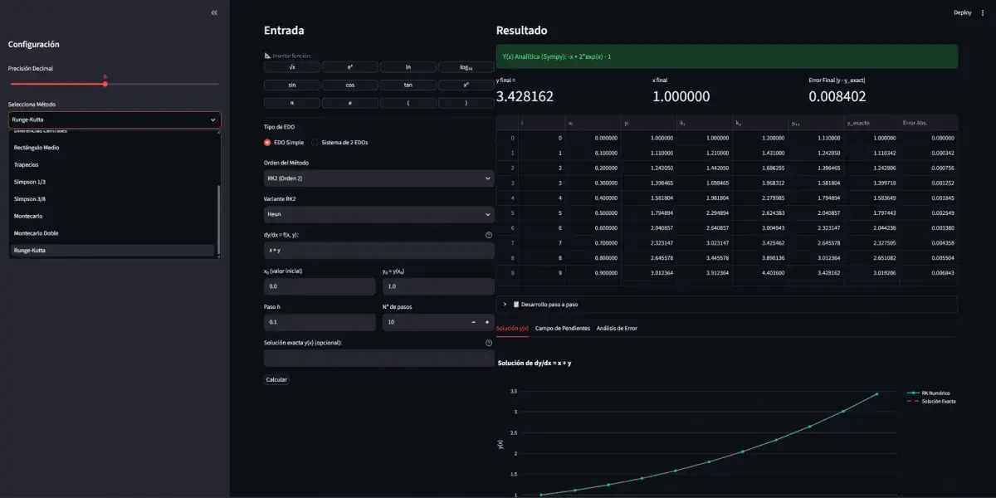The image size is (996, 498).
Task: Insert the sin function
Action: pos(292,85)
